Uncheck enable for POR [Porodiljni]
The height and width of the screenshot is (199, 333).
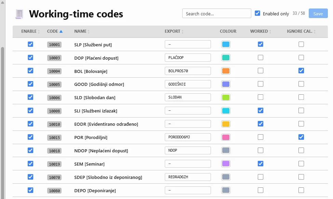(30, 137)
